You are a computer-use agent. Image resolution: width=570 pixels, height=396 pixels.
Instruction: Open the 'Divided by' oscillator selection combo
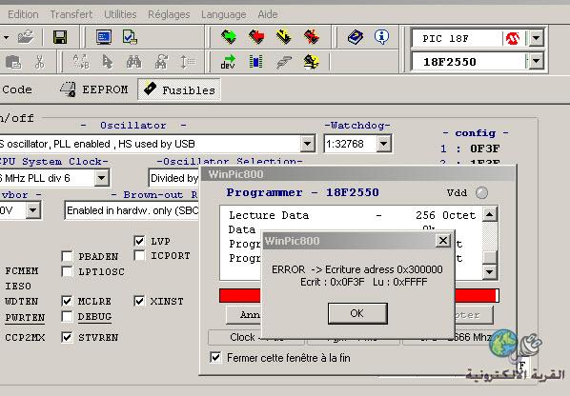point(173,178)
